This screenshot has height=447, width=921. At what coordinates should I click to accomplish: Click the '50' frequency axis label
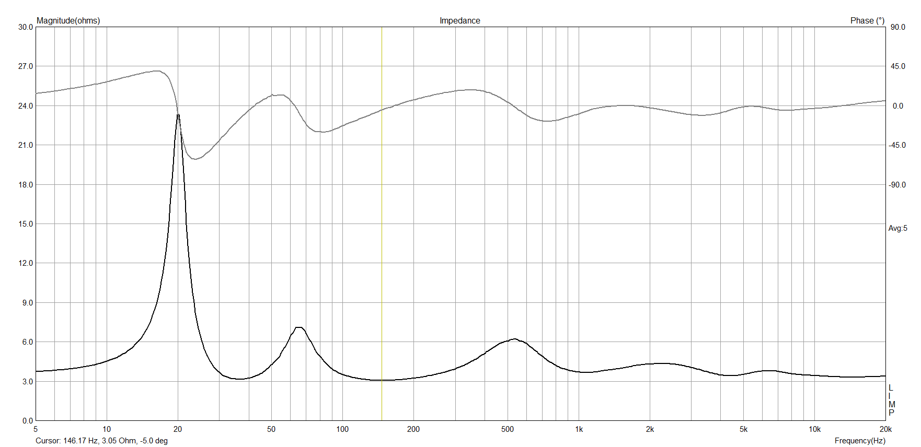pyautogui.click(x=271, y=429)
